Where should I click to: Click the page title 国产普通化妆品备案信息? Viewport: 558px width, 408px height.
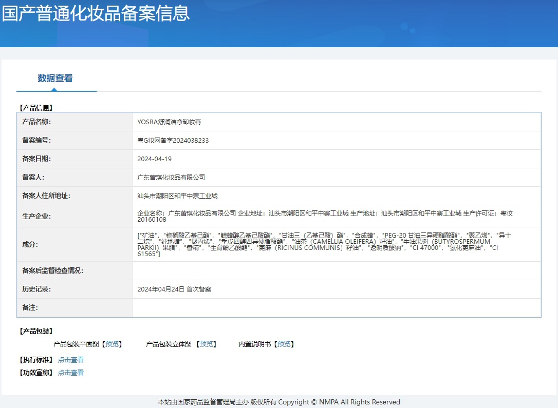tap(96, 13)
